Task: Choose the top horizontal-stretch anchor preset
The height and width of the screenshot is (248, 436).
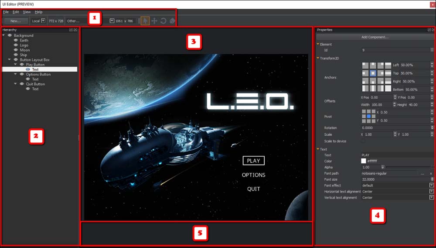Action: tap(388, 65)
